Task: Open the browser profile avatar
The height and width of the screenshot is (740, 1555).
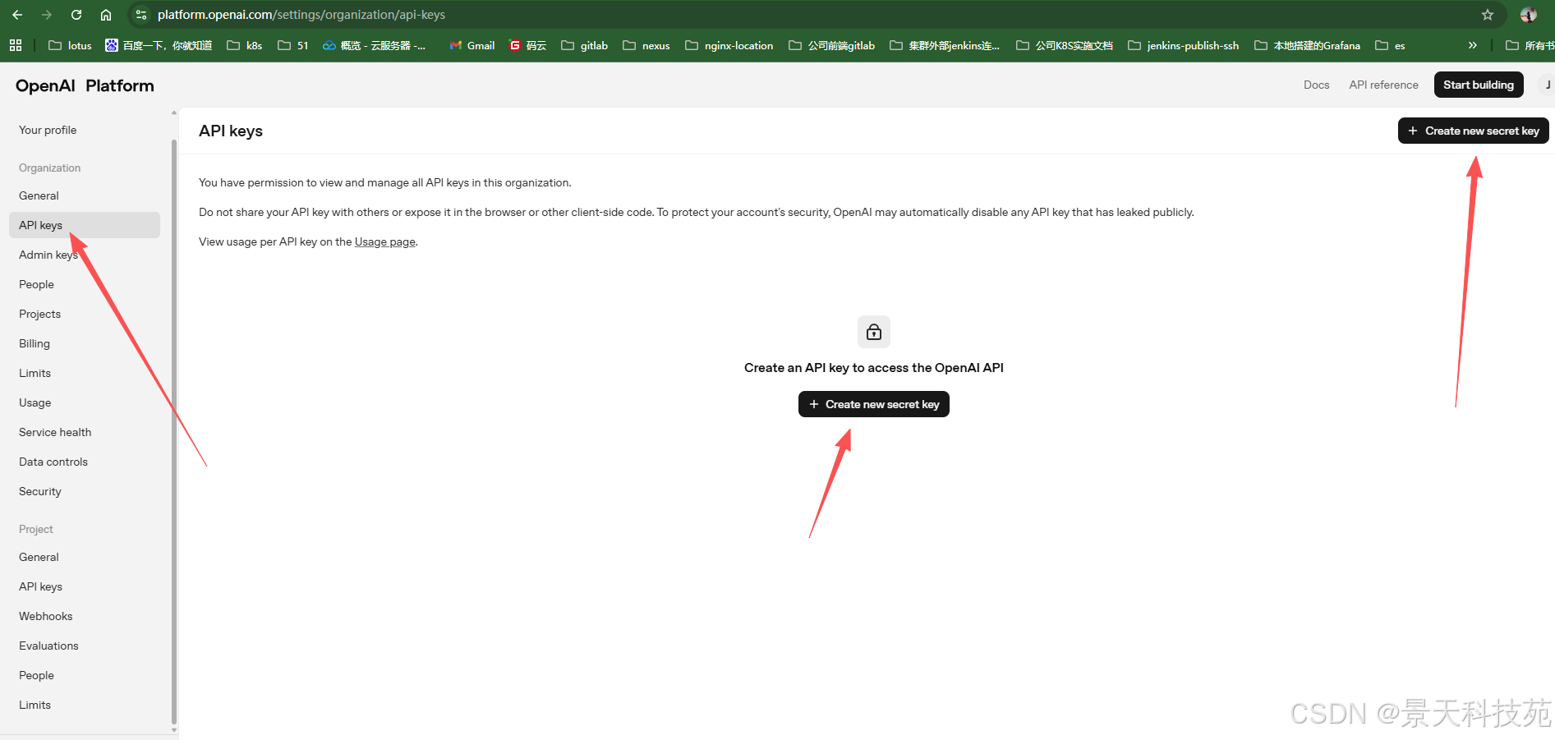Action: (x=1529, y=15)
